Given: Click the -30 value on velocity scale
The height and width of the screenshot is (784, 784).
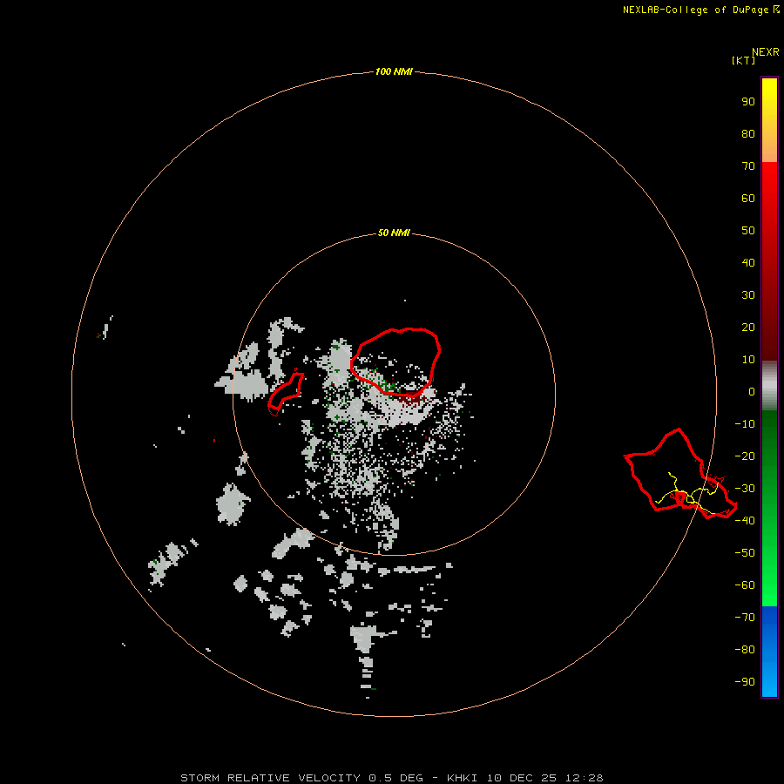Looking at the screenshot, I should coord(745,489).
